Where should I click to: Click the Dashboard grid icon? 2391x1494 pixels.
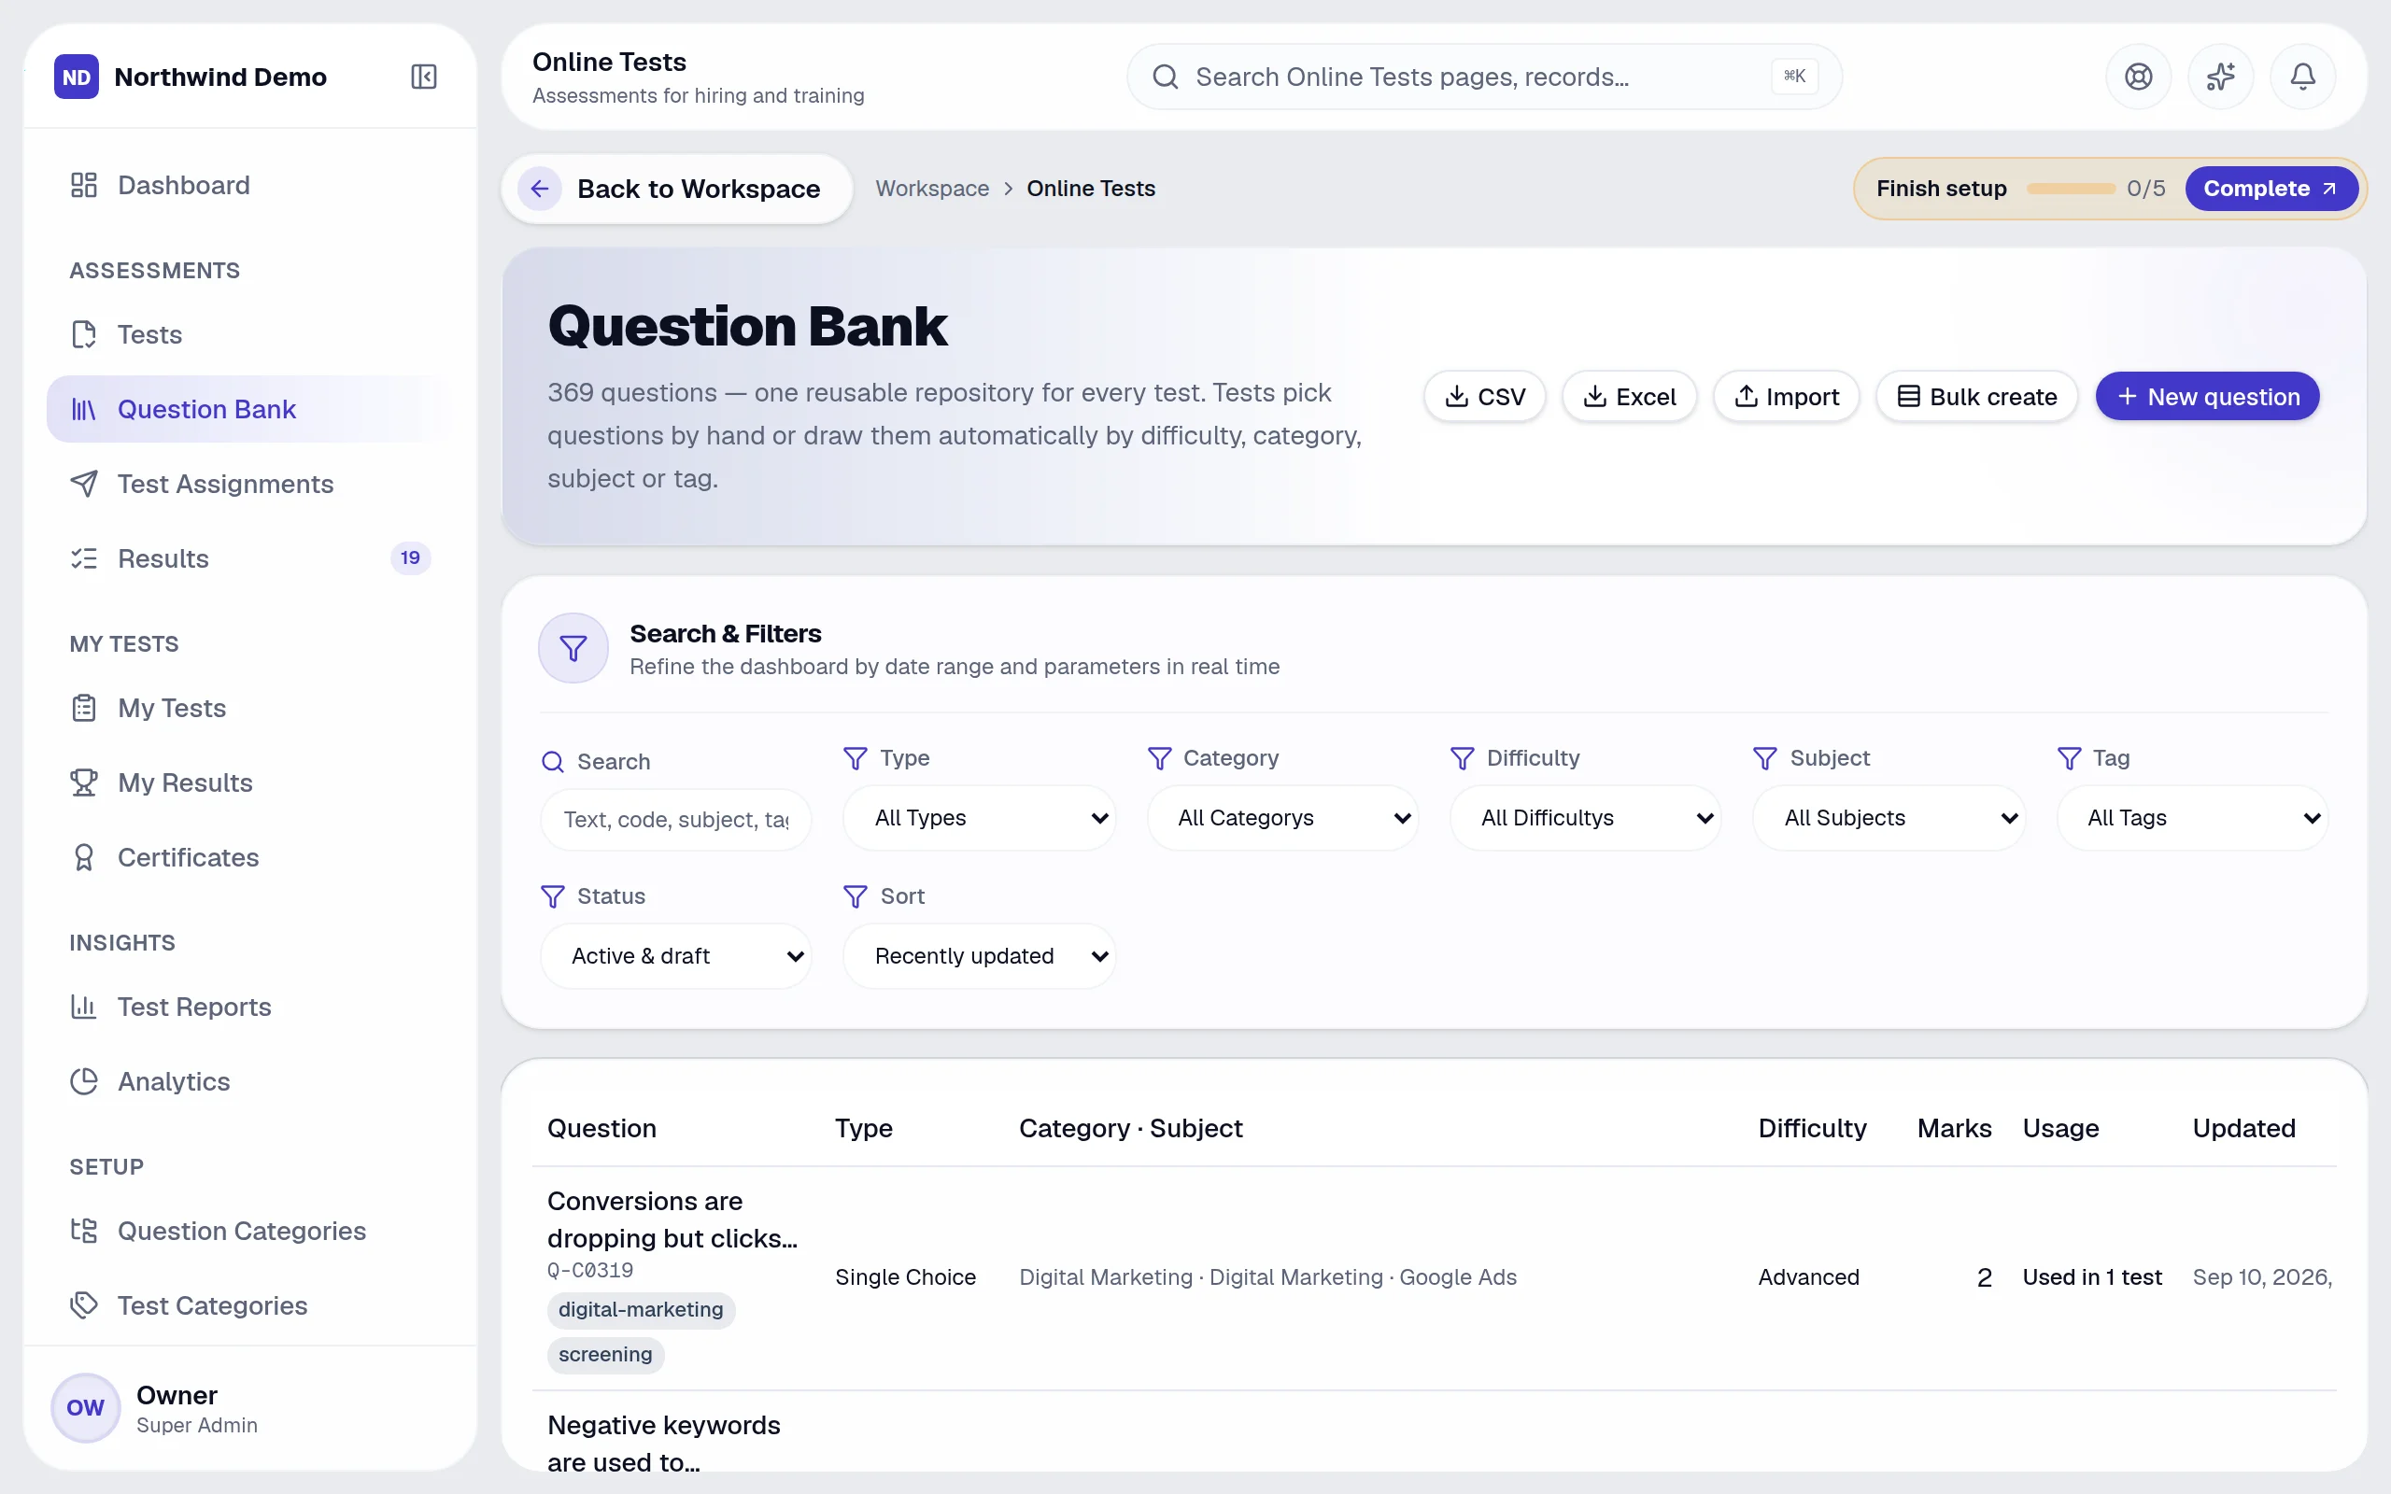click(84, 185)
